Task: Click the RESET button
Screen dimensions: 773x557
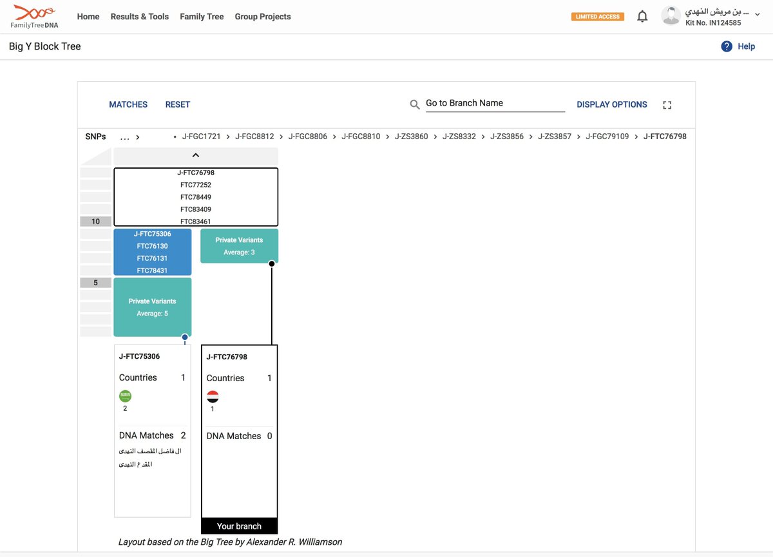Action: tap(178, 104)
